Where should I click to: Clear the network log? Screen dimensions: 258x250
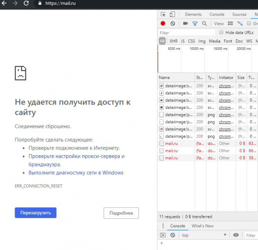pyautogui.click(x=172, y=24)
